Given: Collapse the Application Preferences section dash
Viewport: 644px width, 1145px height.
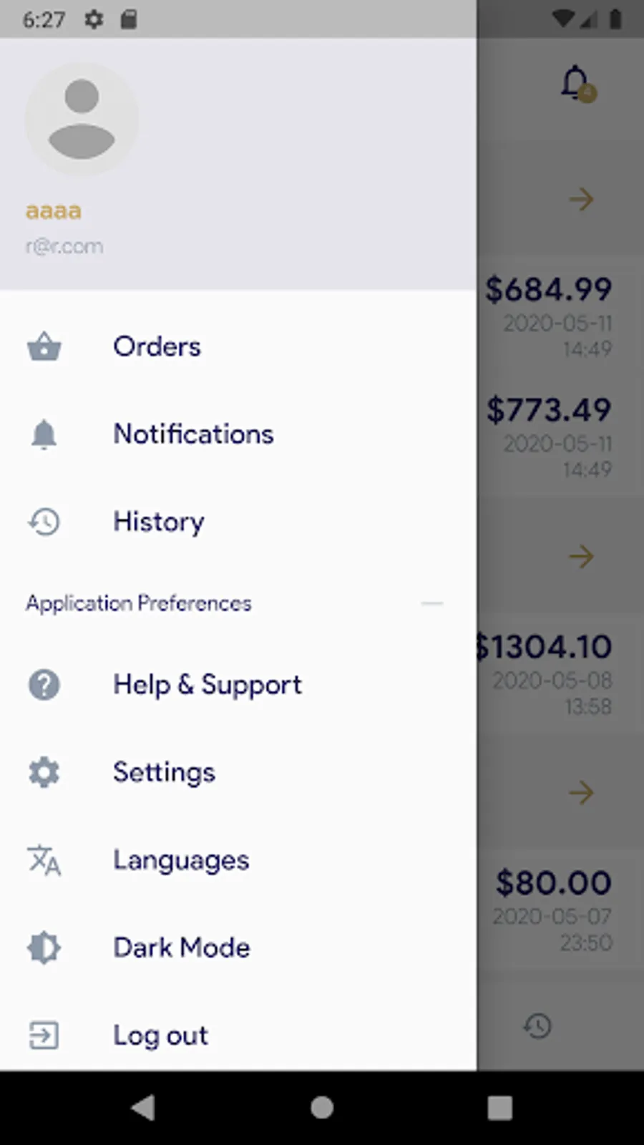Looking at the screenshot, I should pos(432,604).
